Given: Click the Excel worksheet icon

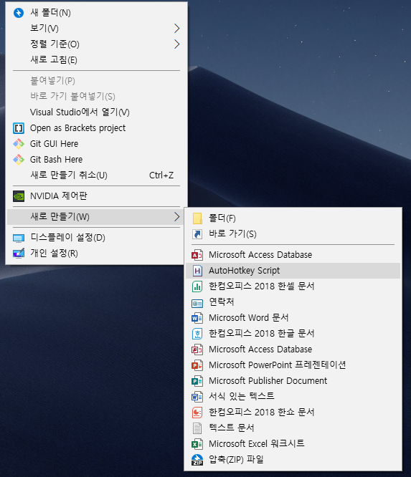Looking at the screenshot, I should pyautogui.click(x=197, y=444).
